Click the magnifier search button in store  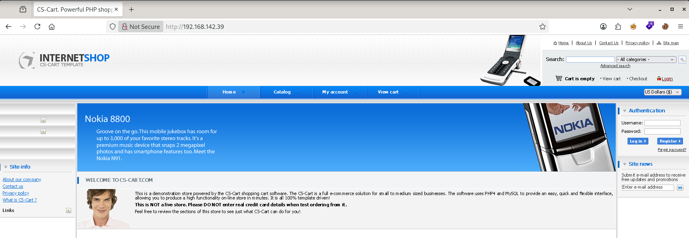(x=682, y=59)
